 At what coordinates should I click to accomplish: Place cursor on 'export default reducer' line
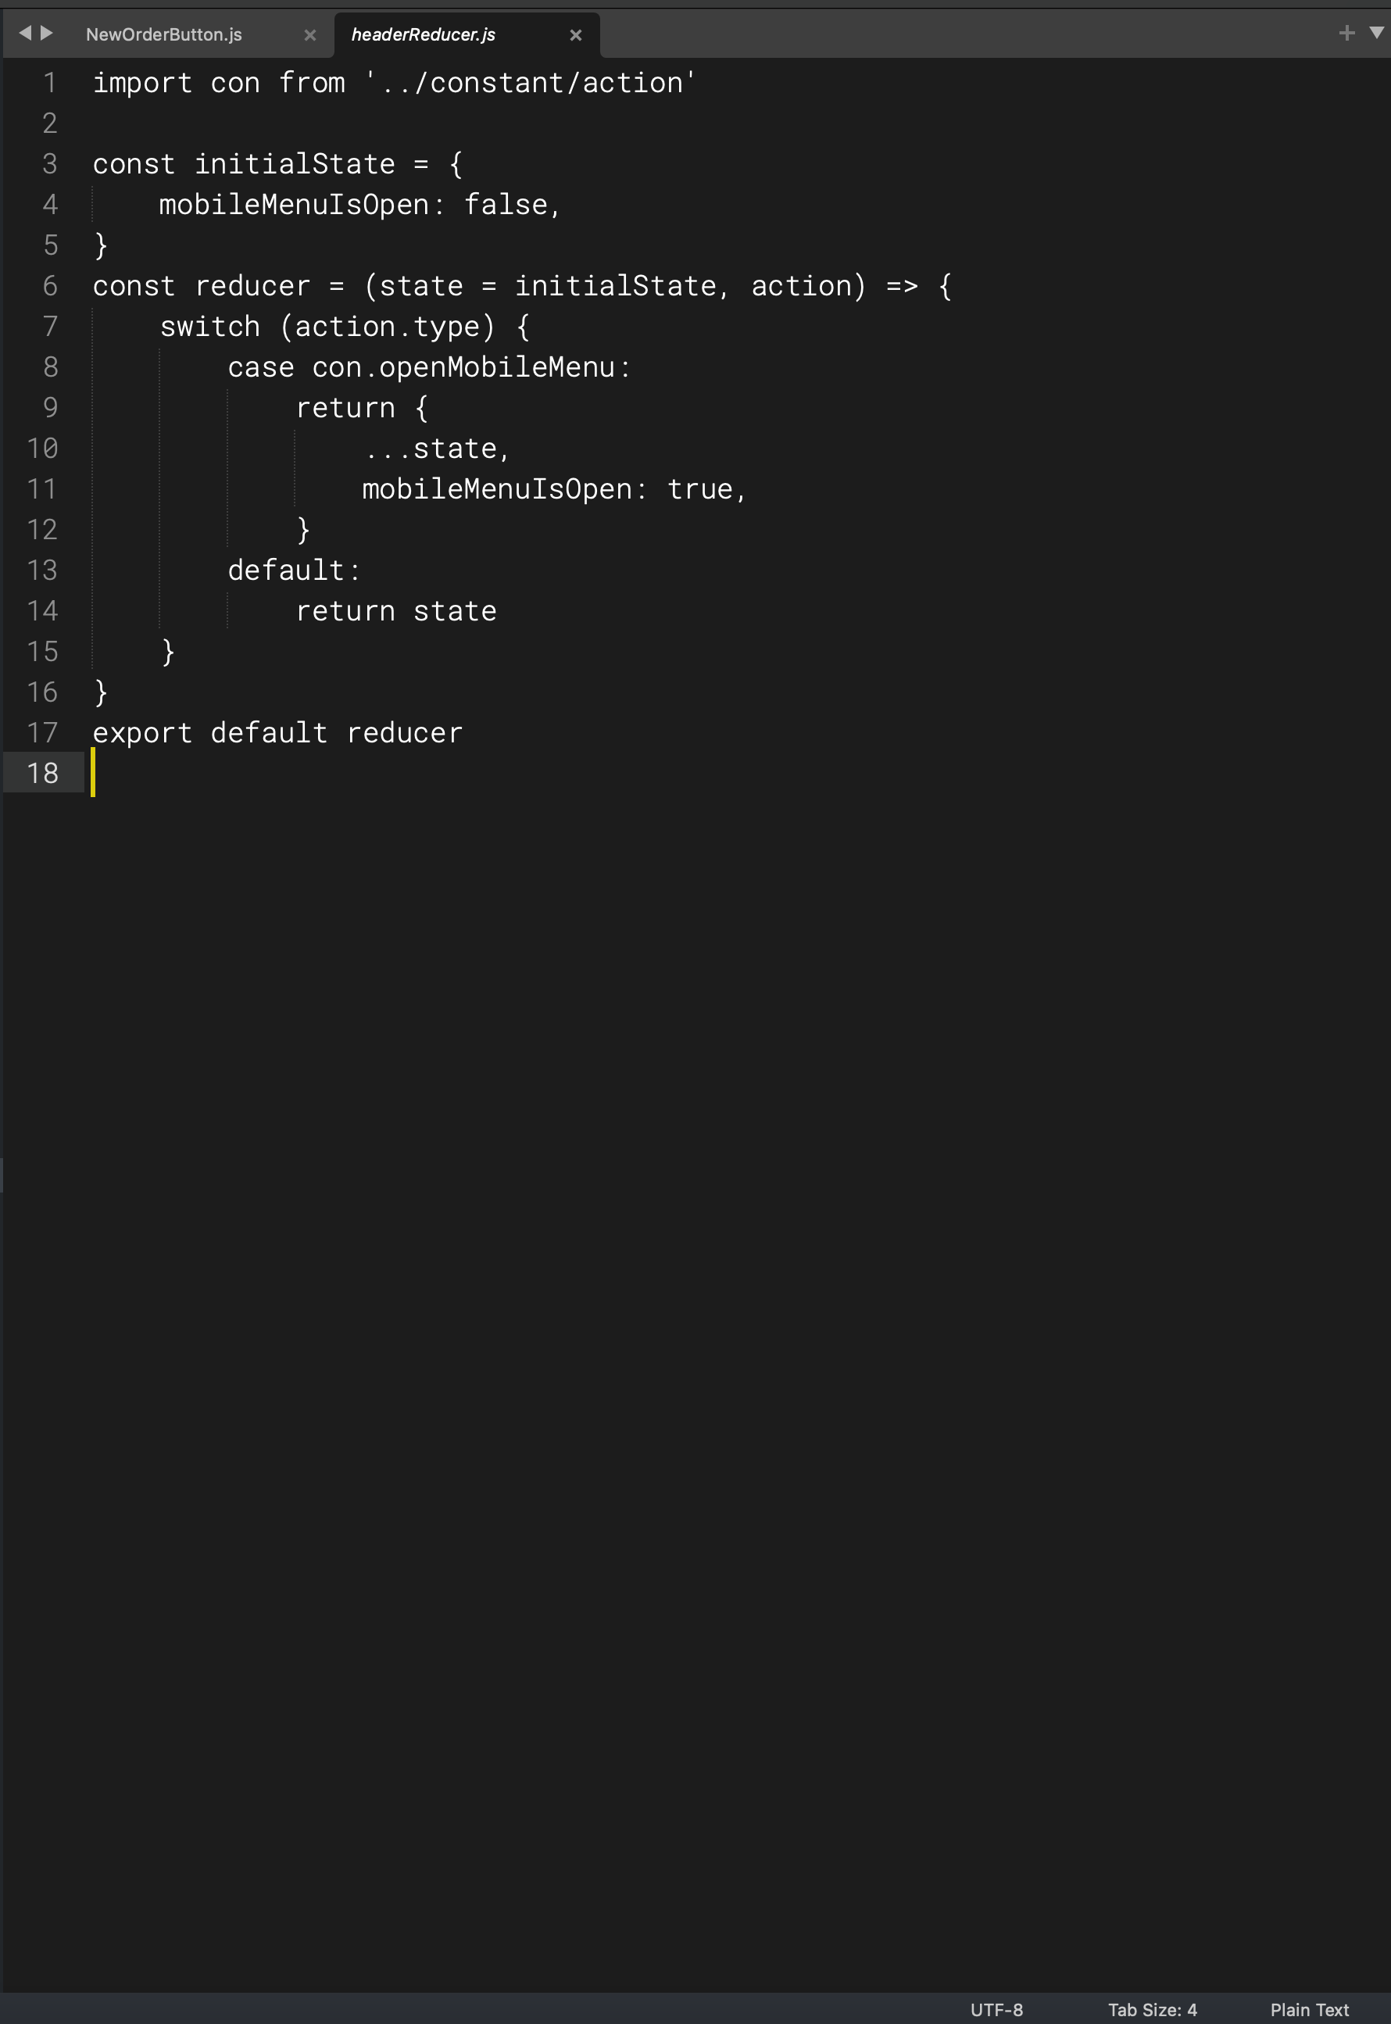point(277,733)
